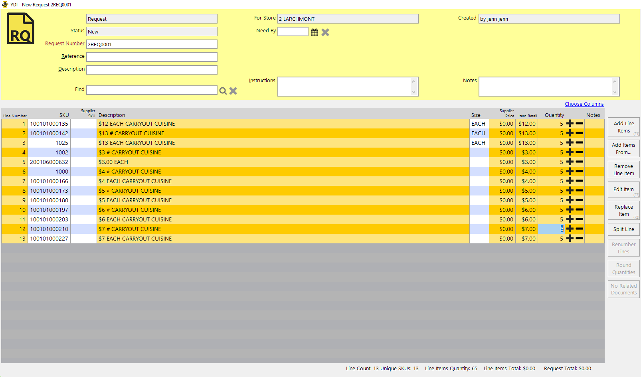The height and width of the screenshot is (377, 641).
Task: Click the RQ request document icon
Action: [20, 28]
